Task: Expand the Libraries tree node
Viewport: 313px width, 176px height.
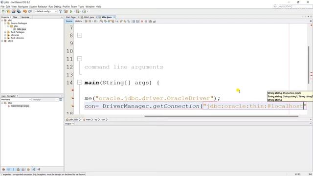Action: 5,35
